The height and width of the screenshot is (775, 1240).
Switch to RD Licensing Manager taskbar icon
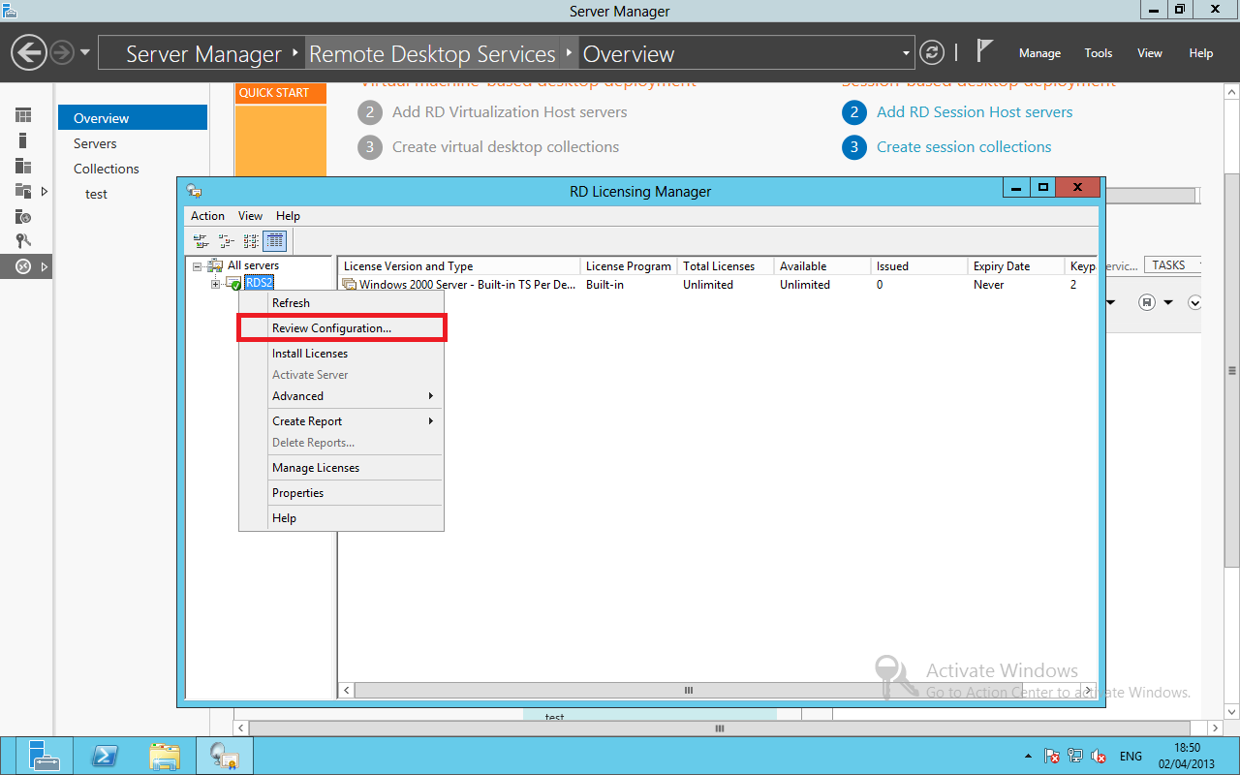(225, 756)
